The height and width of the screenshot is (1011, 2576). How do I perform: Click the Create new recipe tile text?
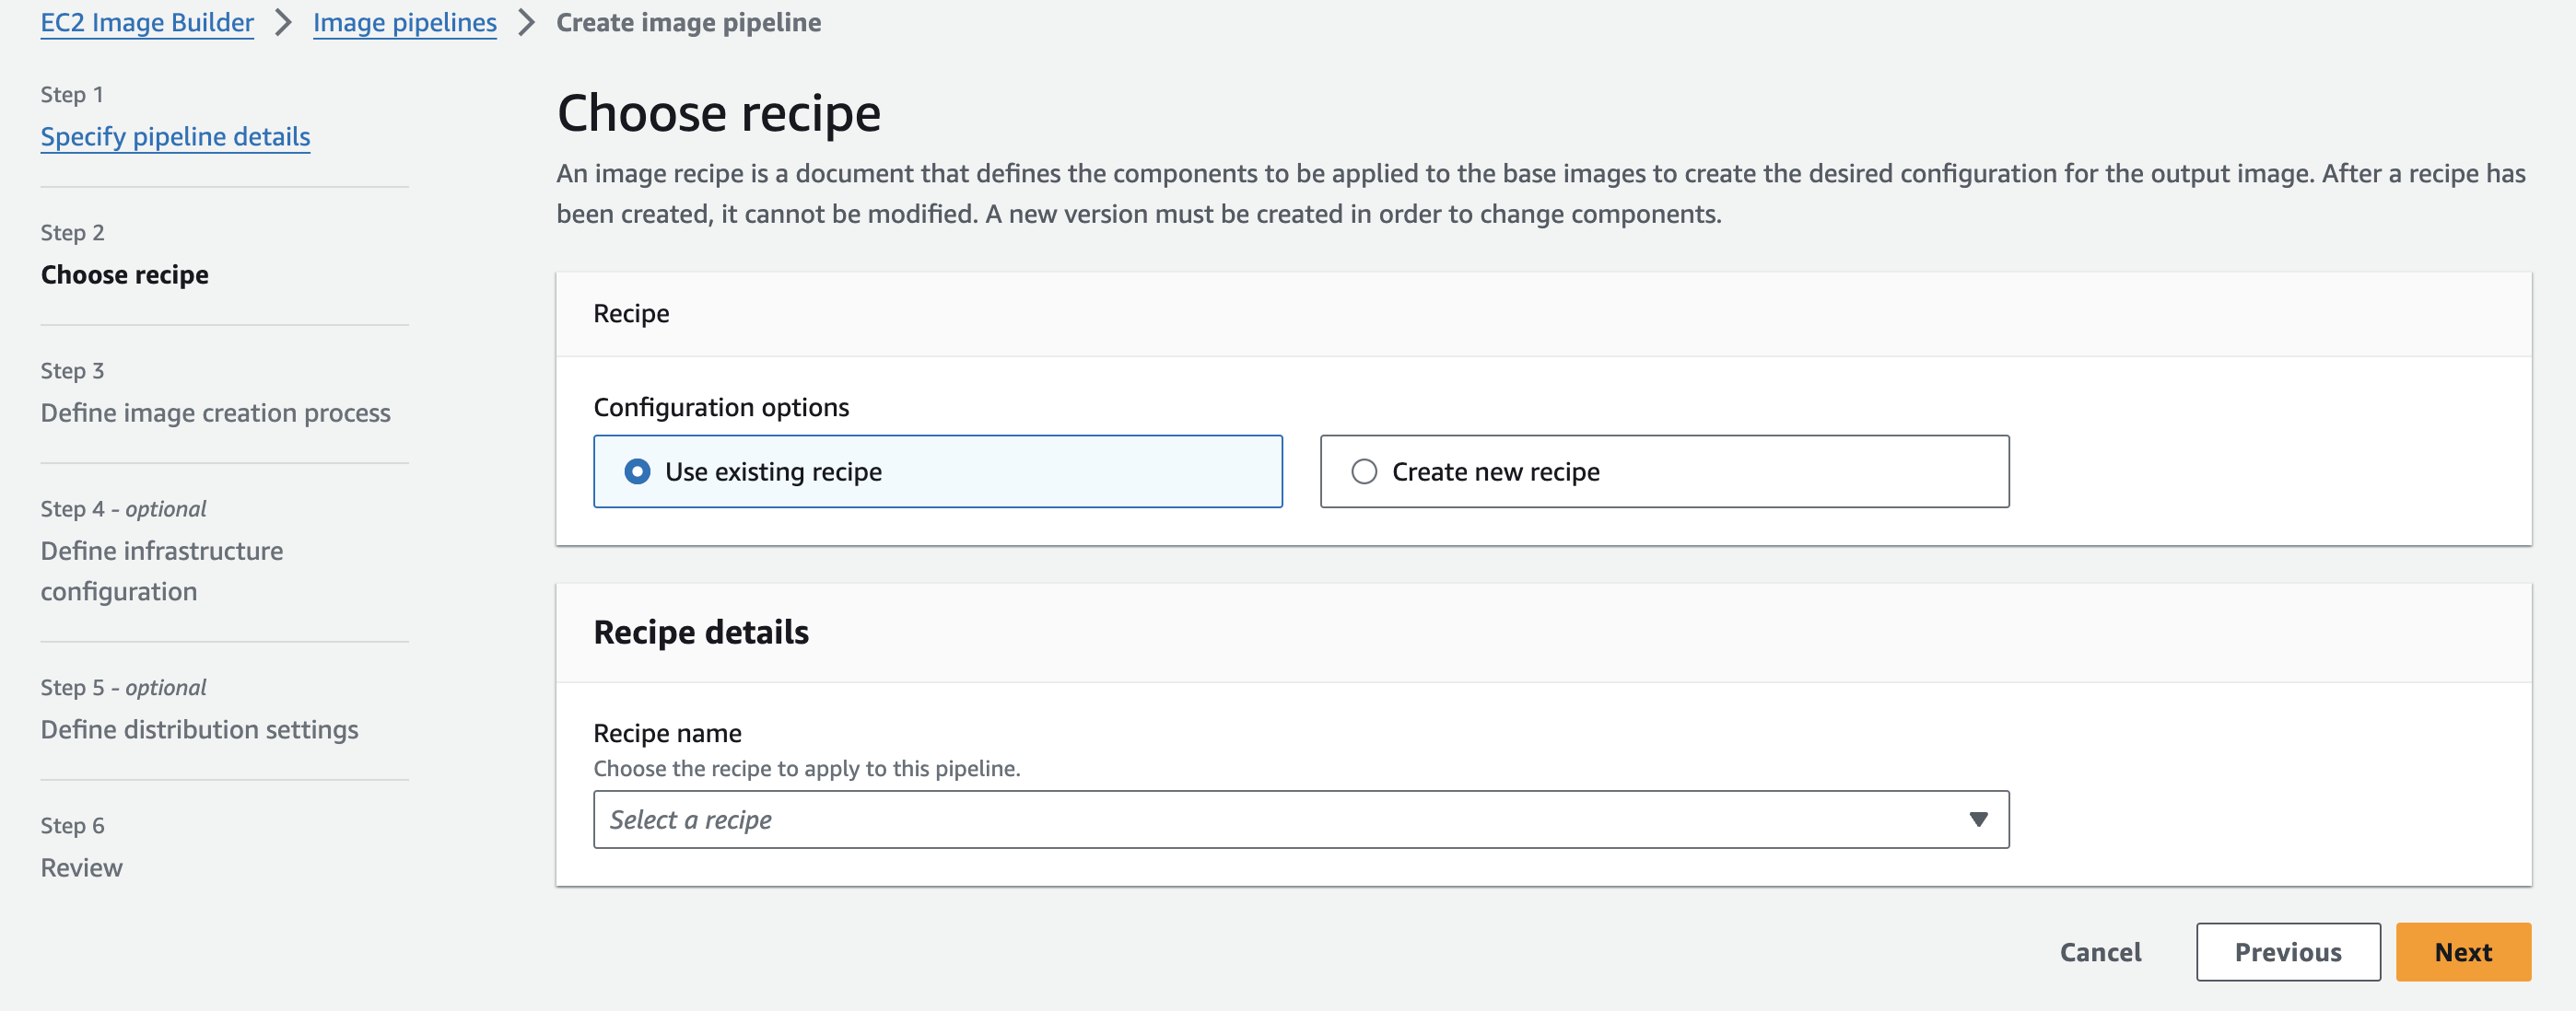coord(1495,471)
